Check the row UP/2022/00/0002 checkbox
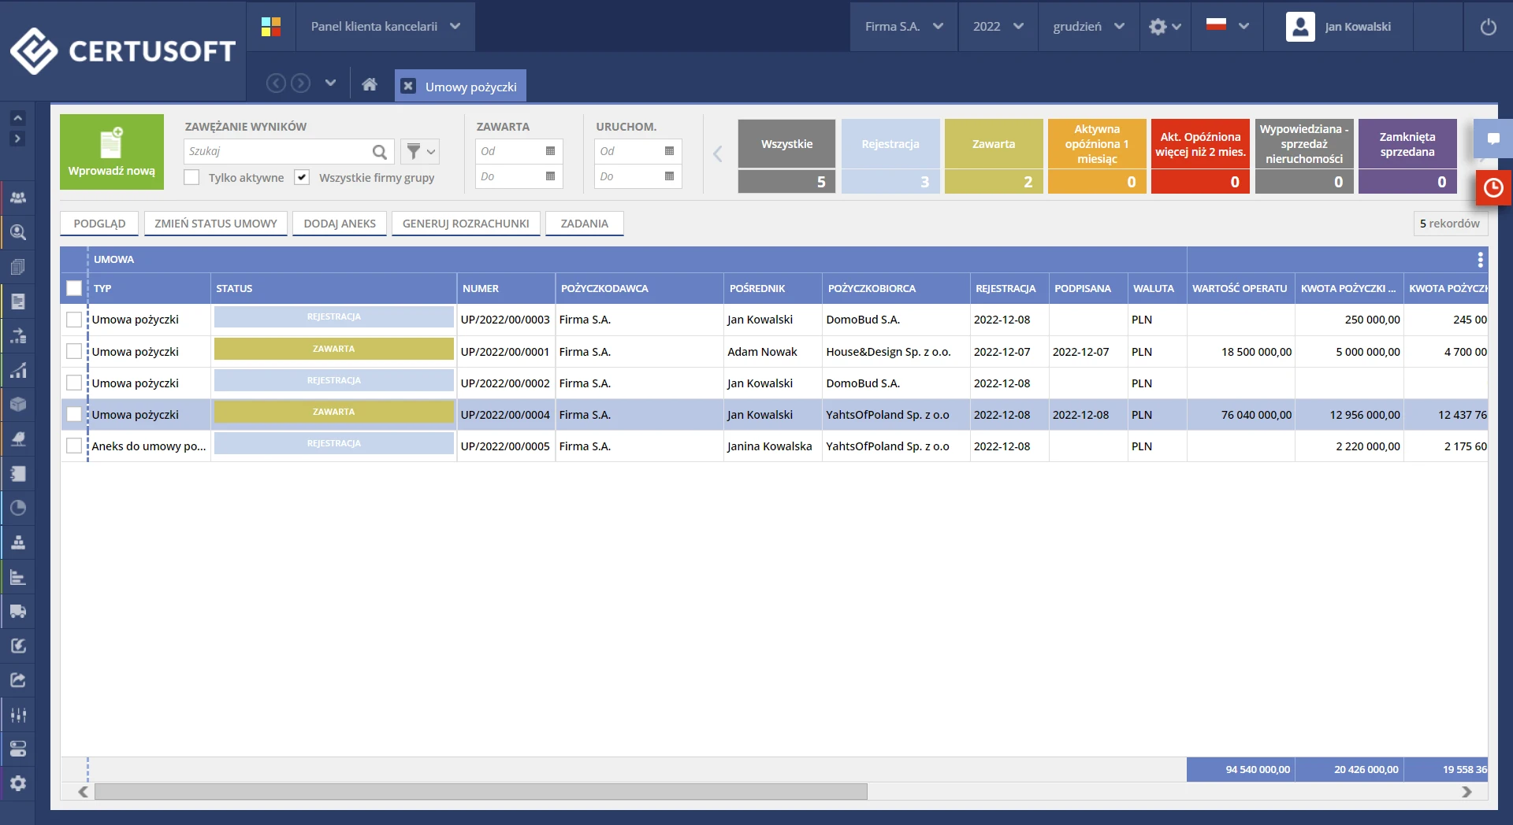Screen dimensions: 1513x825 coord(74,383)
